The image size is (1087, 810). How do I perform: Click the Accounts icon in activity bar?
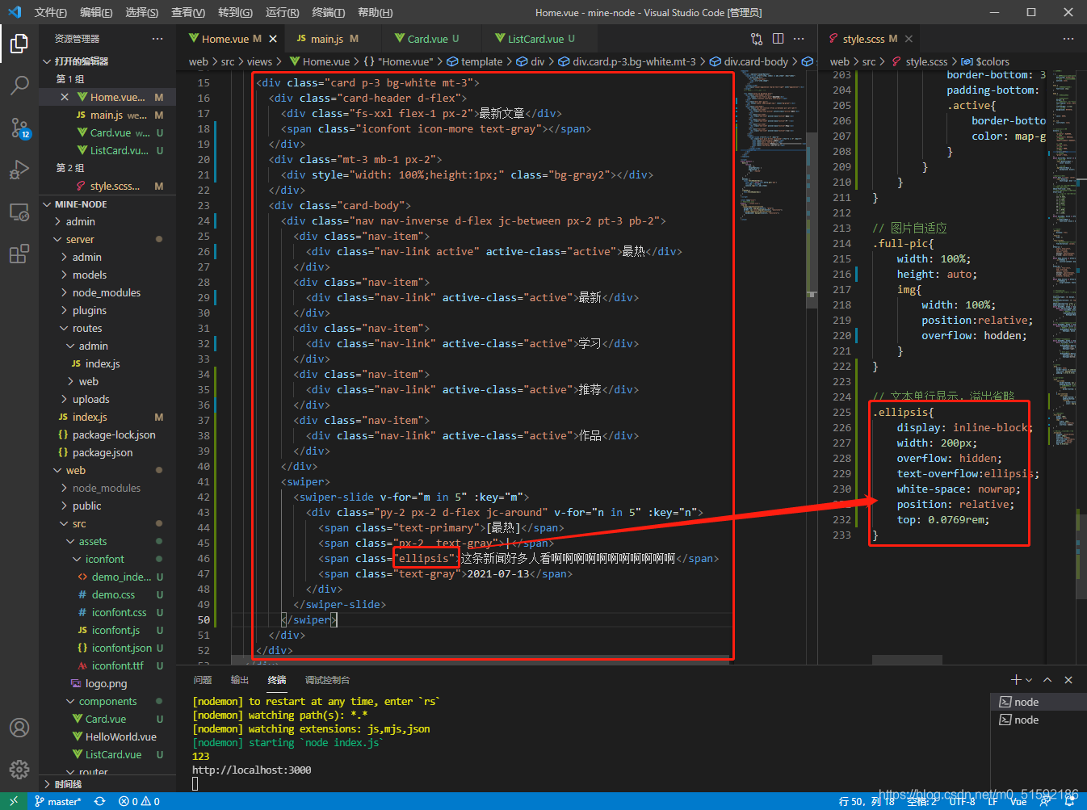click(x=19, y=728)
